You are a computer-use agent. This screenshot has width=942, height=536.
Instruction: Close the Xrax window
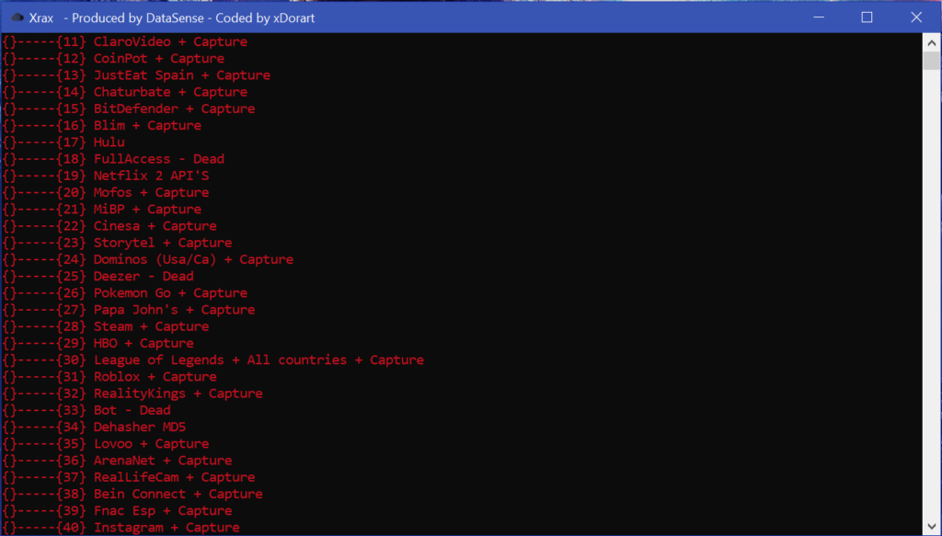click(916, 17)
